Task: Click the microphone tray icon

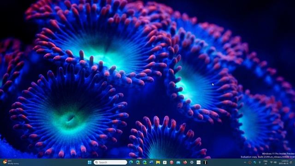Action: tap(260, 162)
